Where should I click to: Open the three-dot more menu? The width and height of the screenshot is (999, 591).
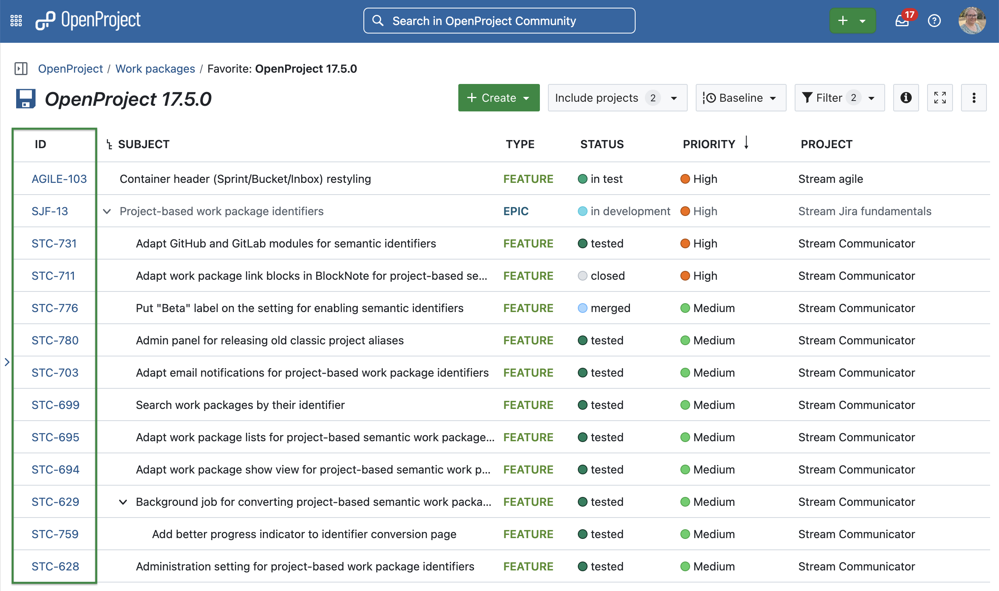point(974,98)
